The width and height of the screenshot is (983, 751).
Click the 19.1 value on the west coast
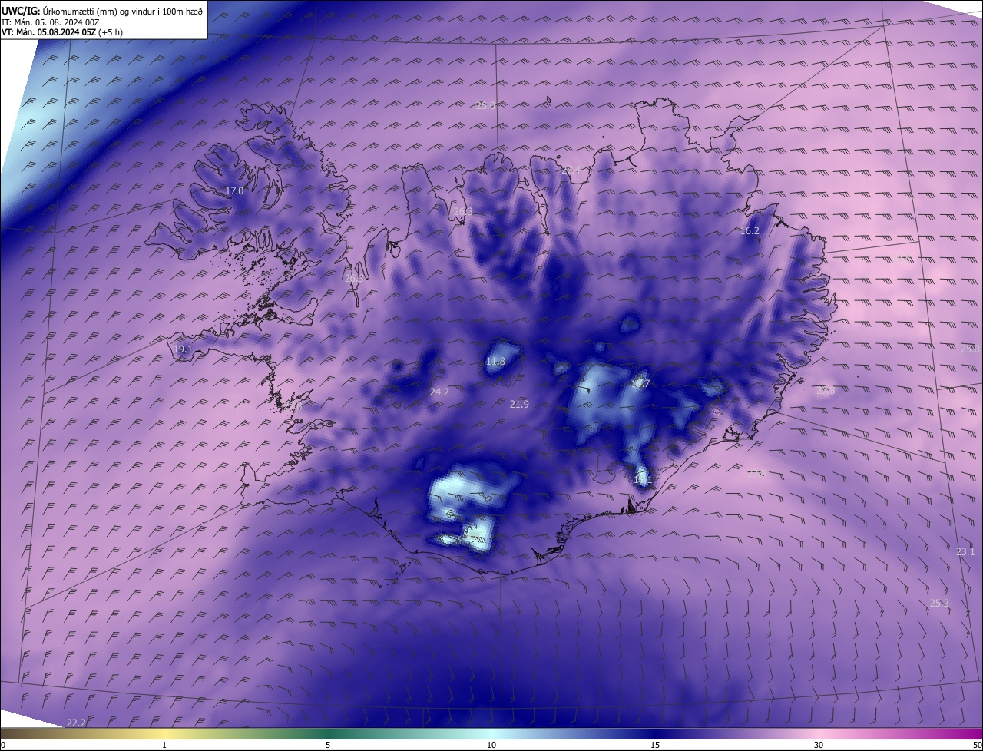click(x=183, y=349)
